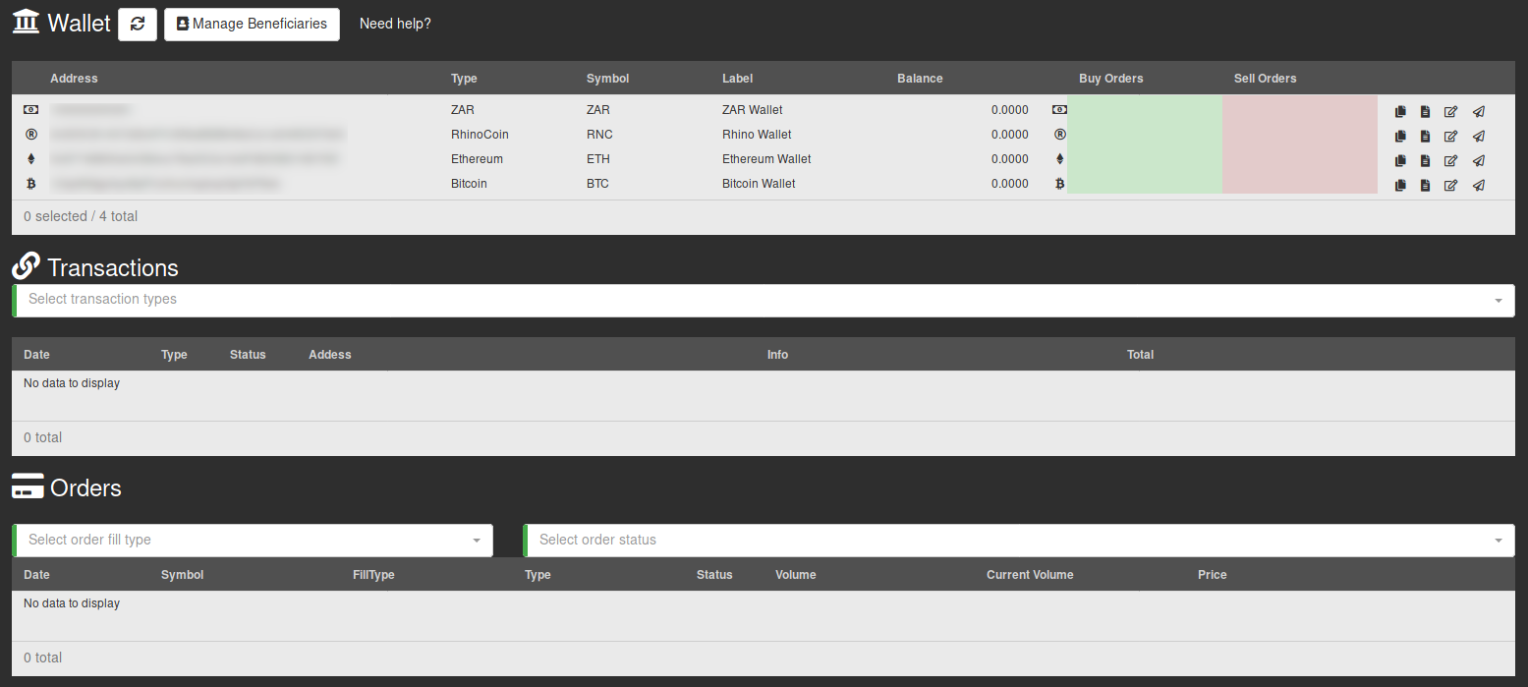Copy the ZAR Wallet address
The width and height of the screenshot is (1528, 687).
pyautogui.click(x=1401, y=111)
